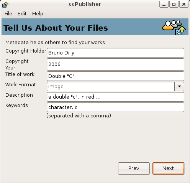Click into the Copyright Year field

[x=115, y=64]
